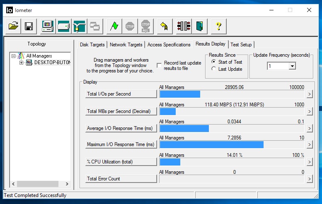Switch to Access Specifications tab

click(169, 45)
